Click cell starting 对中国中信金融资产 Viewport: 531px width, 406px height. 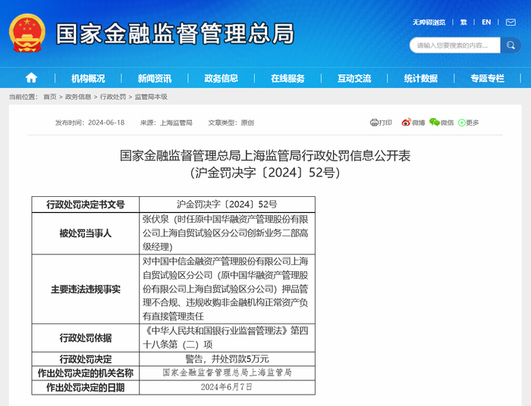click(227, 289)
